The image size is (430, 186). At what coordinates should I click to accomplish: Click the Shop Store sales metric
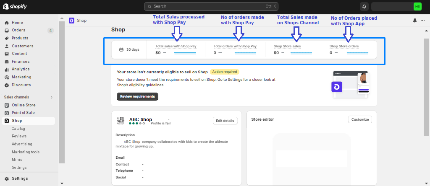tap(293, 49)
